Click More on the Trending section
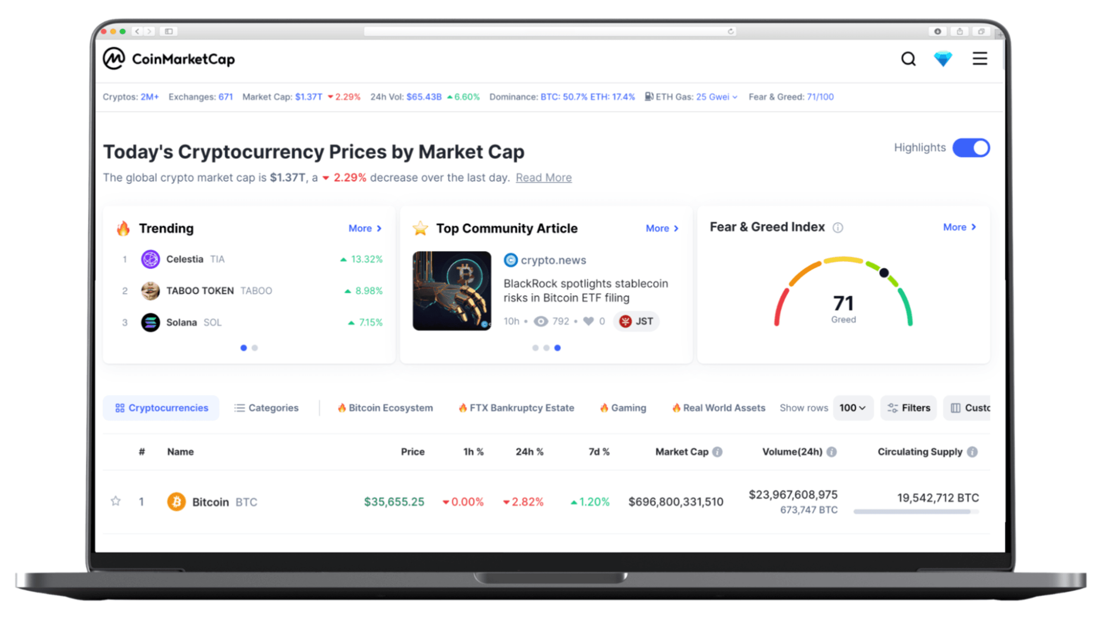The width and height of the screenshot is (1103, 621). point(364,227)
